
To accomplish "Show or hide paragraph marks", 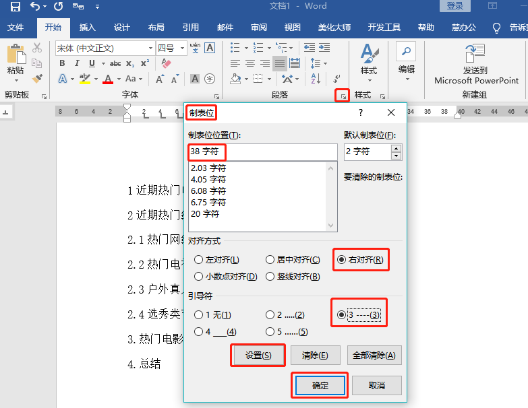I will point(336,79).
